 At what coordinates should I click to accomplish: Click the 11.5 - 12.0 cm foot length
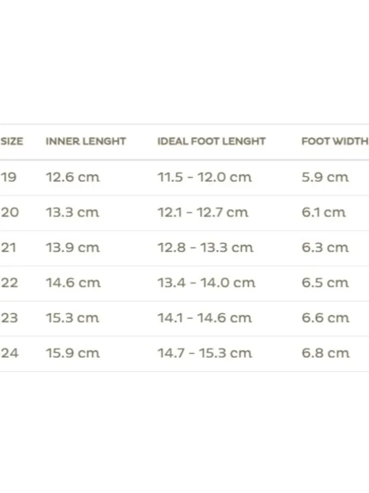(204, 177)
